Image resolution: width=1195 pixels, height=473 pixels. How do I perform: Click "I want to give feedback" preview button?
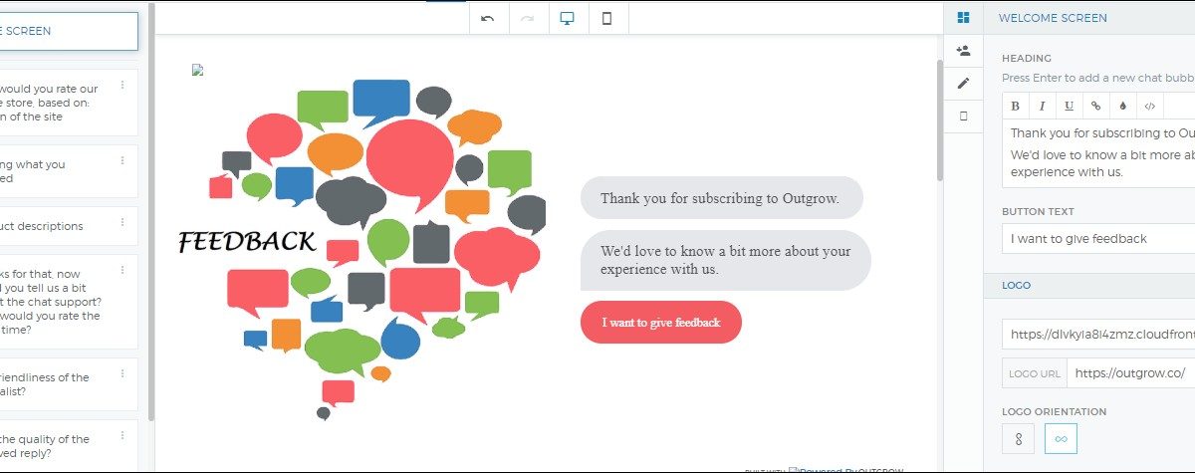(x=661, y=323)
